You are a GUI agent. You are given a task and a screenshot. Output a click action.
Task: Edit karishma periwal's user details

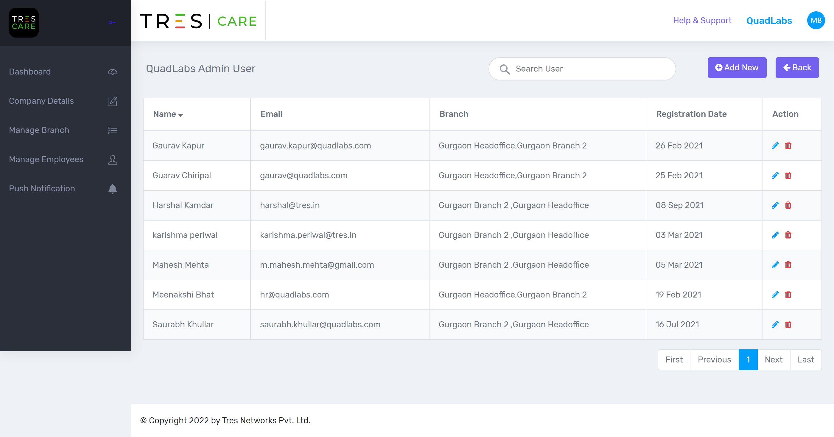775,235
